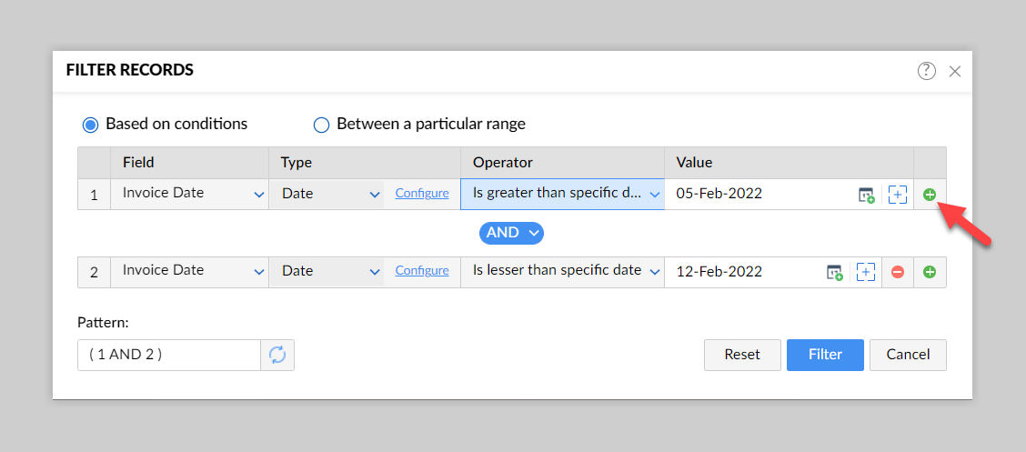The width and height of the screenshot is (1026, 452).
Task: Refresh the pattern with the reload icon
Action: pos(277,356)
